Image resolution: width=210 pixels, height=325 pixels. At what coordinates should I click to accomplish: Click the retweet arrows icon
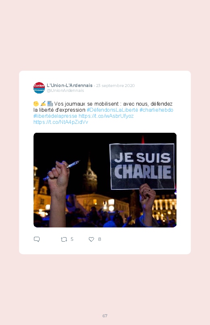[64, 239]
